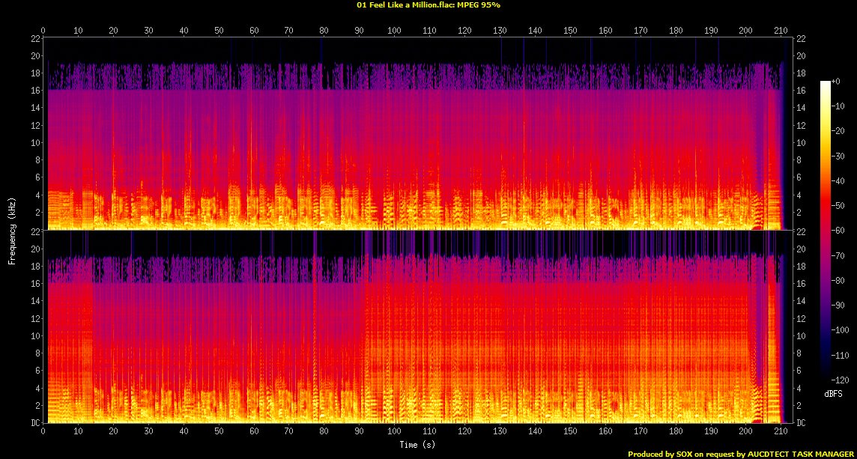The image size is (857, 459).
Task: Click the 'DC' label at bottom-left of lower channel
Action: [x=35, y=423]
